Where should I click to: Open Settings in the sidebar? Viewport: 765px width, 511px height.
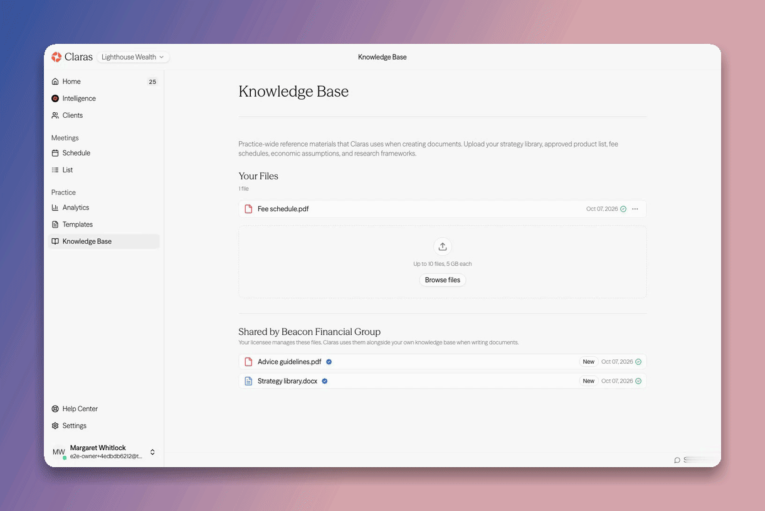pos(103,426)
